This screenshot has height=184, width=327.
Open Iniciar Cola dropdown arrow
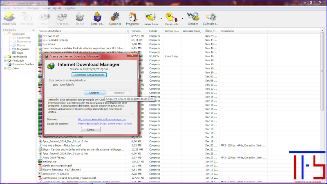pos(161,18)
